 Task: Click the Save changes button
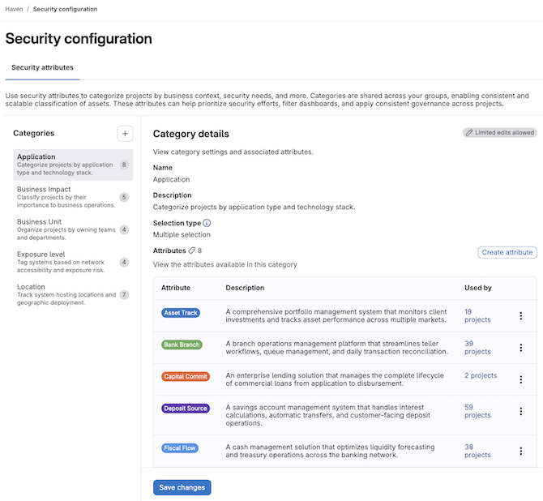(x=182, y=487)
